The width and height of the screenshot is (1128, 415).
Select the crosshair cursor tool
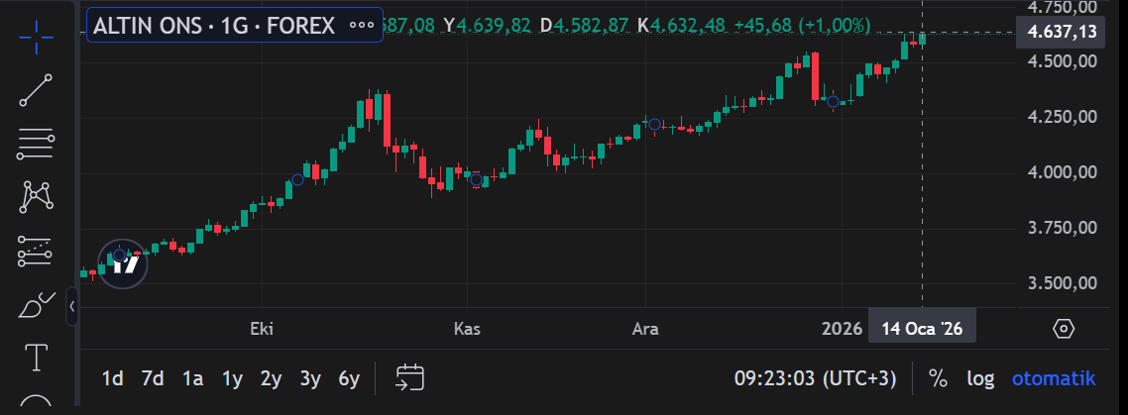[x=37, y=37]
